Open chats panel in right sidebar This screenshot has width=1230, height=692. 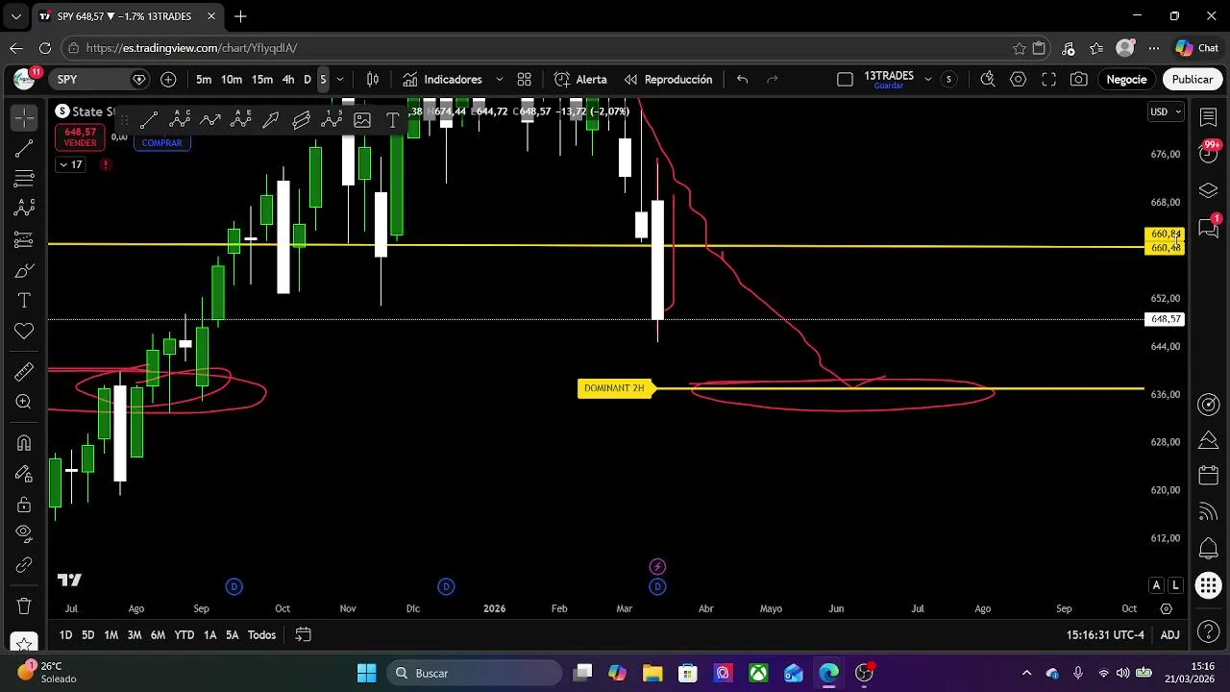(x=1209, y=229)
